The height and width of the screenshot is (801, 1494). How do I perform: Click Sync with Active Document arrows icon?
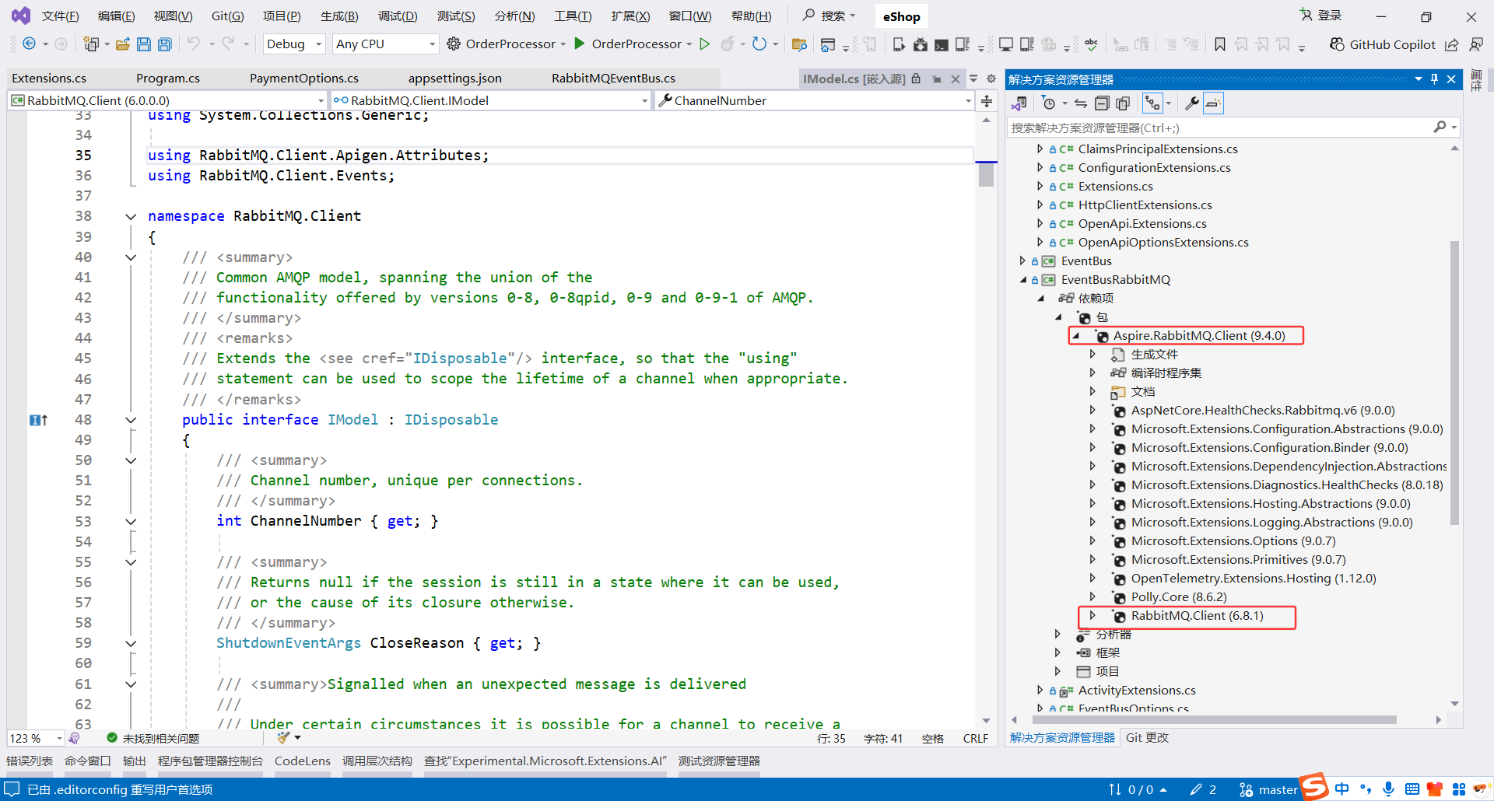pyautogui.click(x=1081, y=103)
